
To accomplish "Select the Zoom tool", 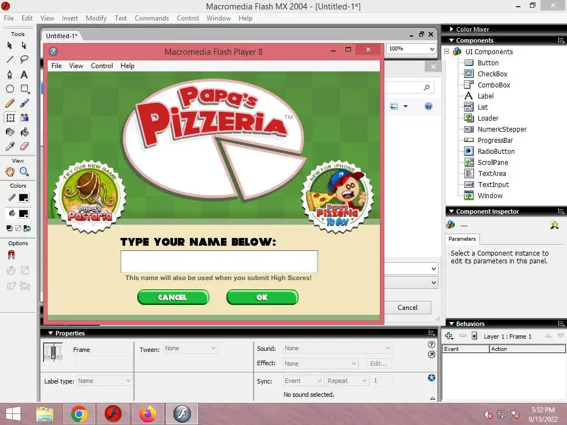I will 24,172.
